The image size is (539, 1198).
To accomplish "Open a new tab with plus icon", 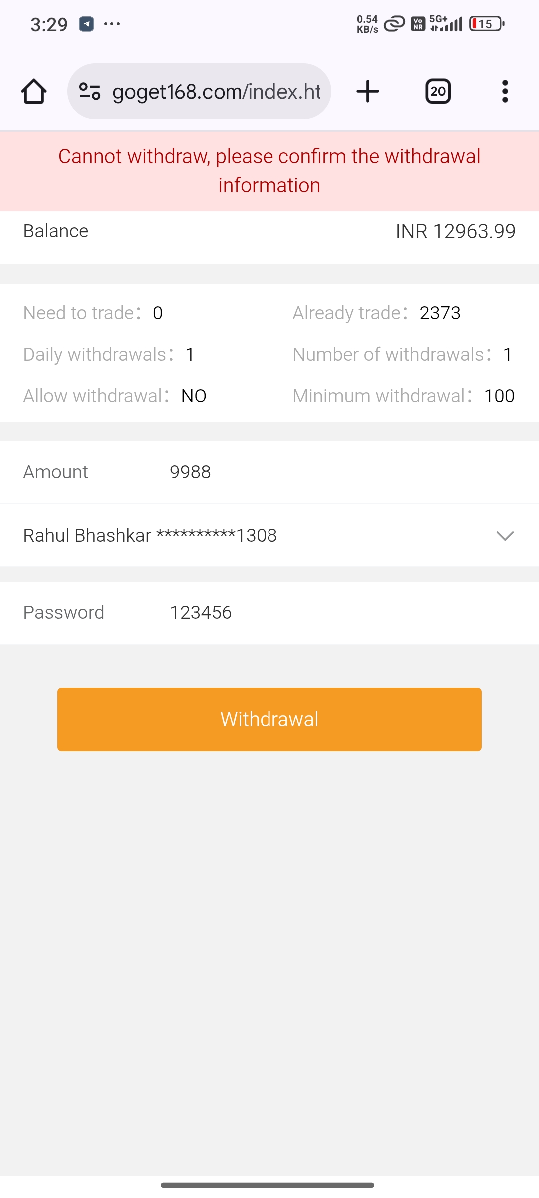I will coord(368,92).
